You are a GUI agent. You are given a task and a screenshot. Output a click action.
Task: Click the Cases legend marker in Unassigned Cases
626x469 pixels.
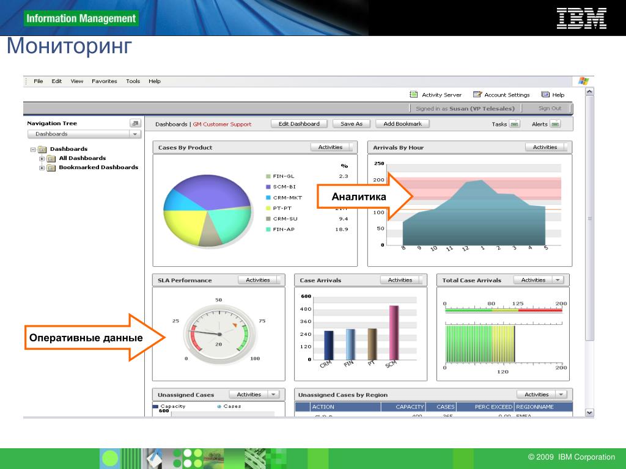pyautogui.click(x=219, y=406)
